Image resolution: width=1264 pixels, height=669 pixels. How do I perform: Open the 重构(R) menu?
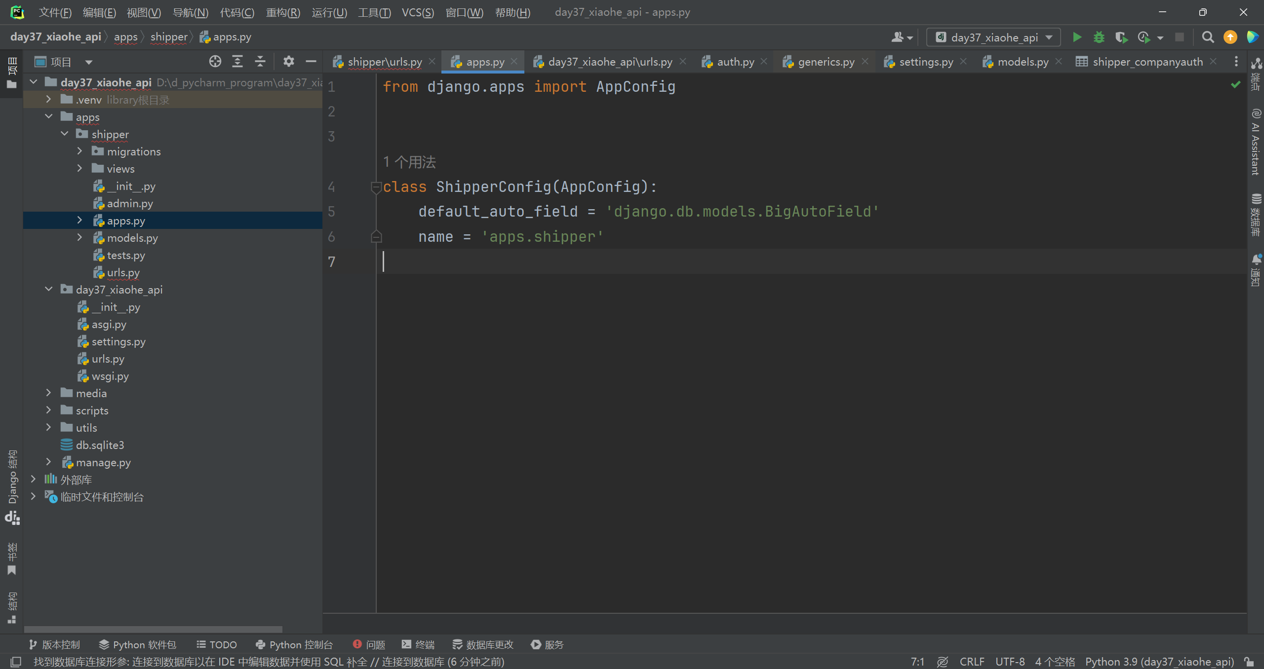pos(283,12)
